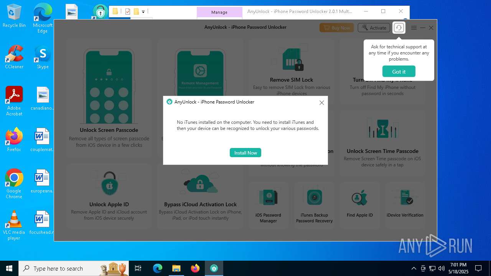This screenshot has height=276, width=491.
Task: Select the Find Apple ID icon
Action: 360,198
